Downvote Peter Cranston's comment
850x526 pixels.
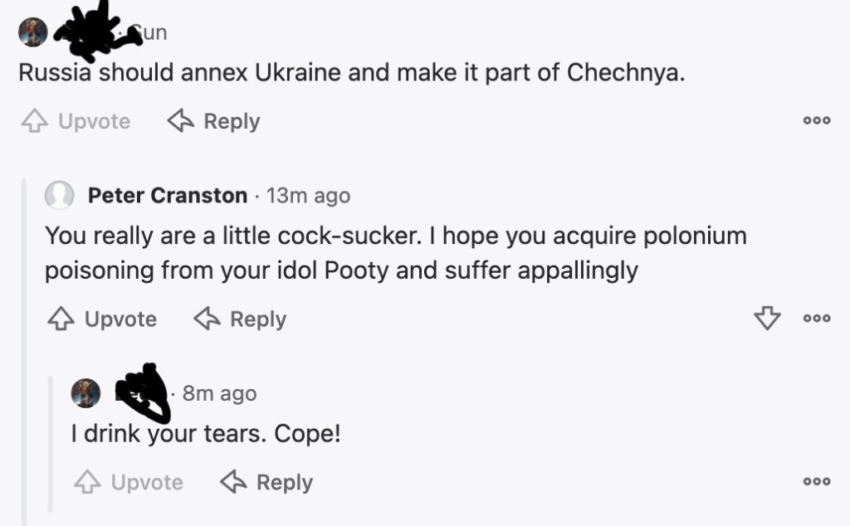[766, 319]
